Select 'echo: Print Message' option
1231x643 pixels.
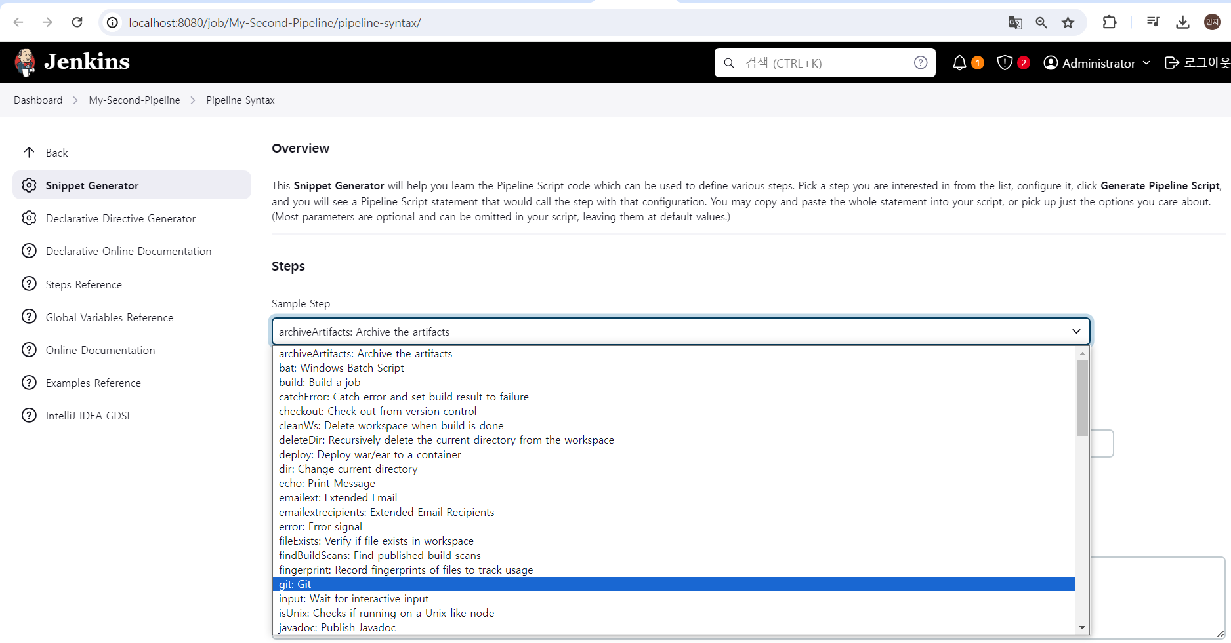[674, 483]
